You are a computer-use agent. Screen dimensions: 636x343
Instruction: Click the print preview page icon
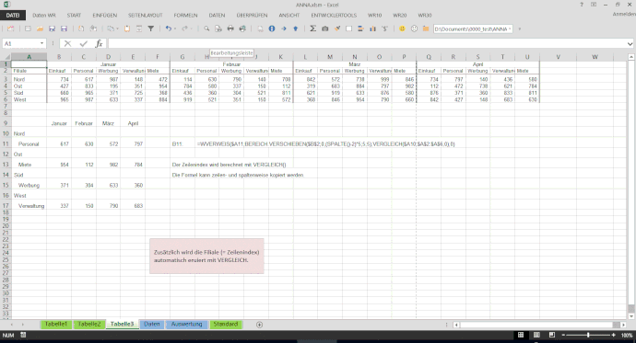pyautogui.click(x=218, y=29)
